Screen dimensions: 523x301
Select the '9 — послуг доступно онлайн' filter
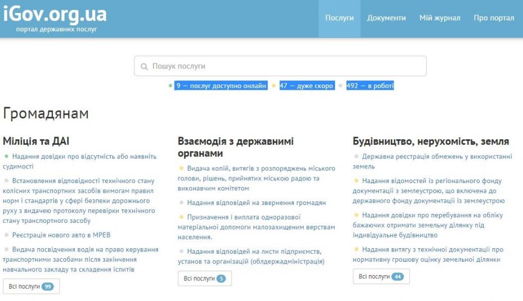(x=220, y=86)
